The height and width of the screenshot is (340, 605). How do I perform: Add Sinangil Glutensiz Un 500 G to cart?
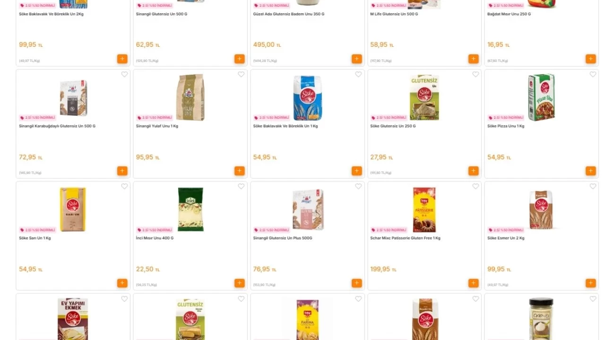240,59
